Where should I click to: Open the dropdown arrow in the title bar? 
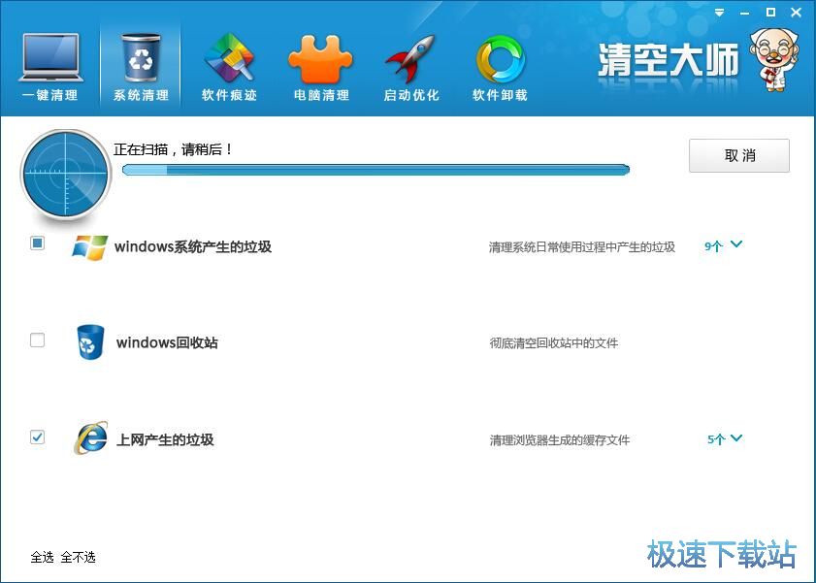coord(718,13)
